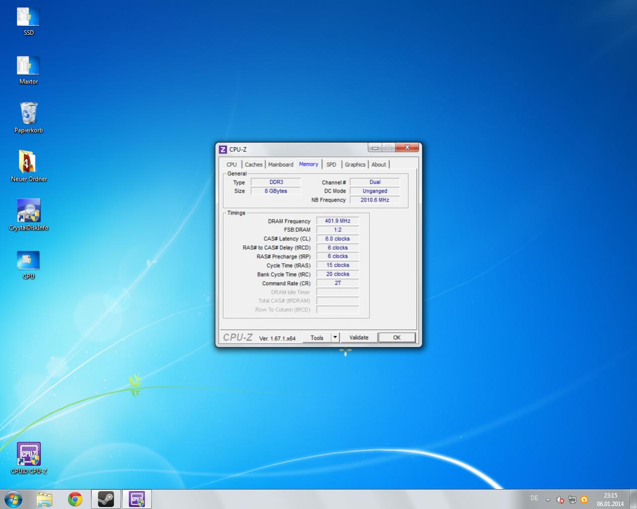Click the CPU-Z title bar logo icon
The width and height of the screenshot is (637, 509).
[x=223, y=149]
